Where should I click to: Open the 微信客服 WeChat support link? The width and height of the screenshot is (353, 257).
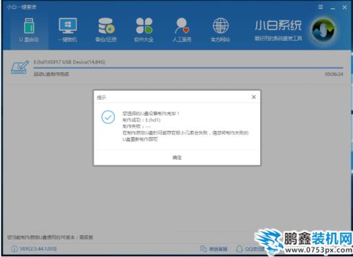(214, 249)
